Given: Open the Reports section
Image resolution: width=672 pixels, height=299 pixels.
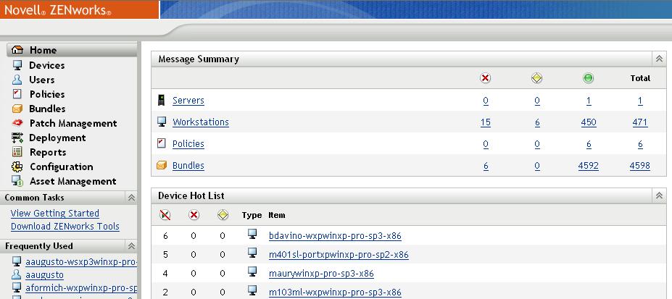Looking at the screenshot, I should point(48,152).
